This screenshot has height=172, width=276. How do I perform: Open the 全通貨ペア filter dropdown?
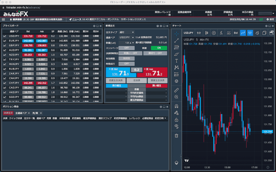[22, 113]
